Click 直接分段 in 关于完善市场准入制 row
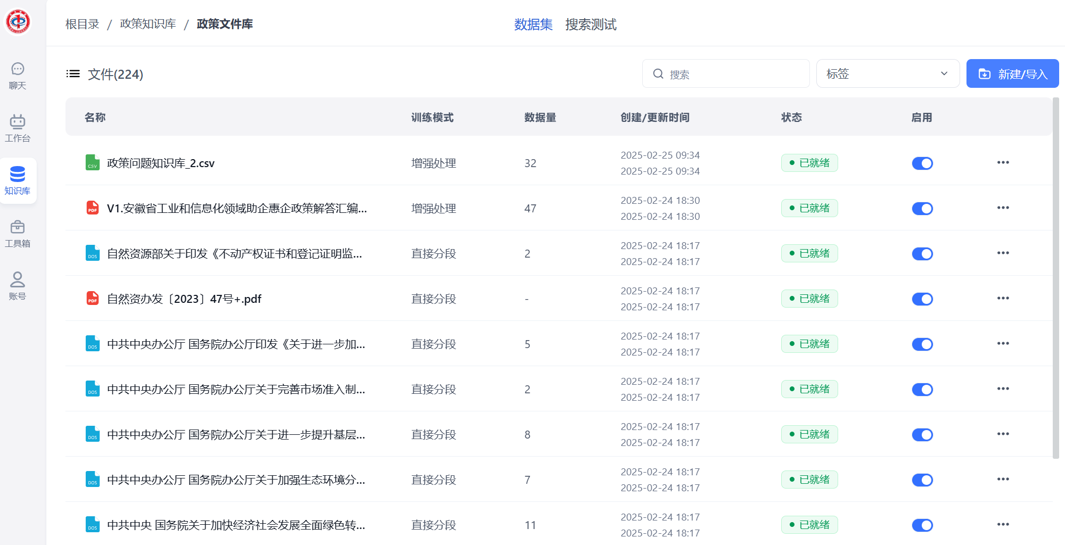 pyautogui.click(x=433, y=389)
